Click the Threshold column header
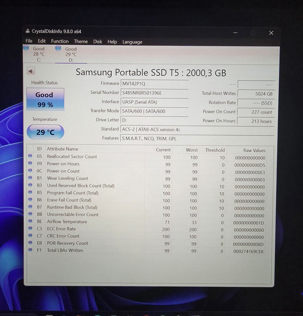Image resolution: width=303 pixels, height=316 pixels. point(215,150)
